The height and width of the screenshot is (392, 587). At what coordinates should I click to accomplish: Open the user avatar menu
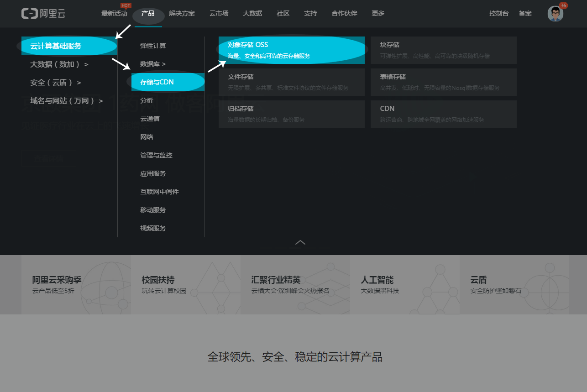pos(556,14)
